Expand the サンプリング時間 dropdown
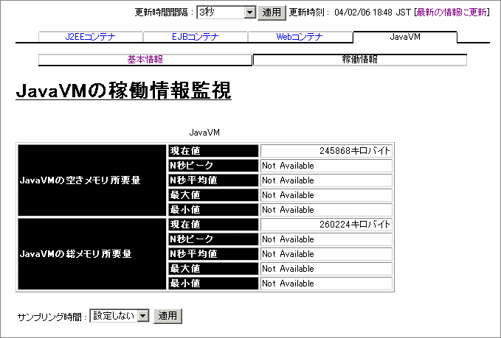This screenshot has height=338, width=501. pos(120,316)
